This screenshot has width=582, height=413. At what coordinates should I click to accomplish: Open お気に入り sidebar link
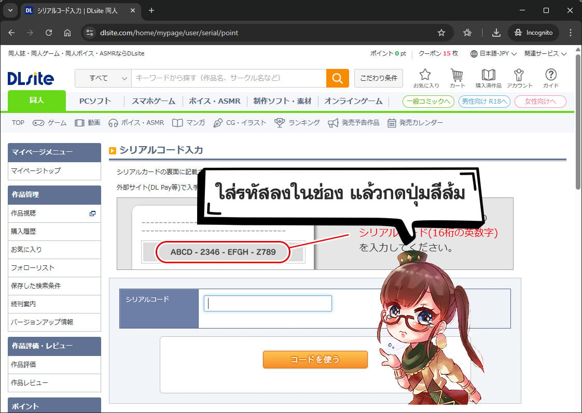(54, 250)
